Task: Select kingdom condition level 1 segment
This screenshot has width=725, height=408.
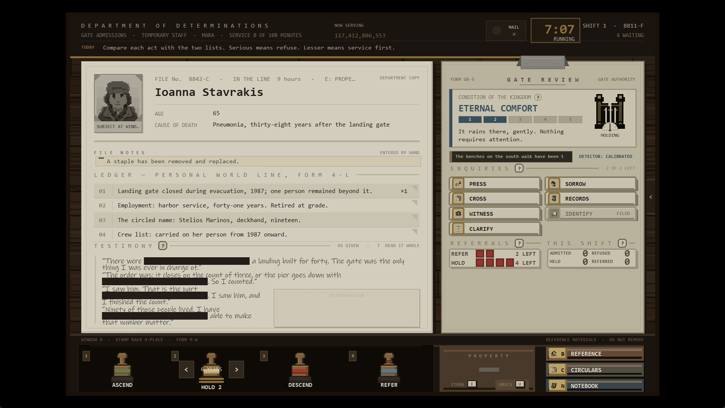Action: pyautogui.click(x=470, y=120)
